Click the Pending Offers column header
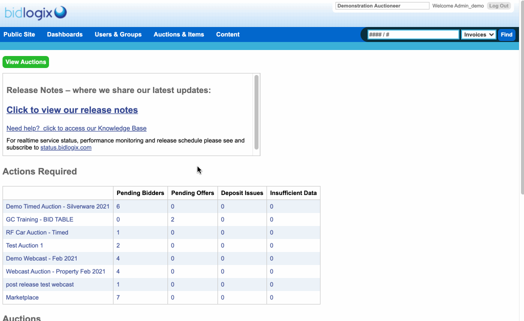 (192, 193)
